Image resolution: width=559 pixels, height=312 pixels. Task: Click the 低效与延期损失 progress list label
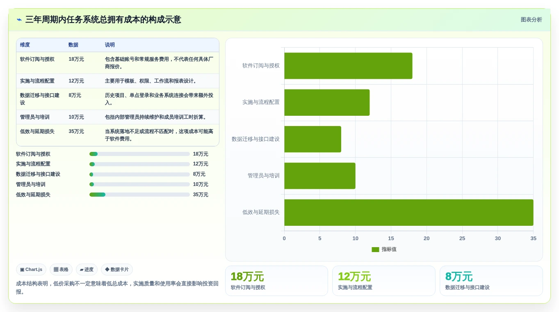pyautogui.click(x=33, y=195)
